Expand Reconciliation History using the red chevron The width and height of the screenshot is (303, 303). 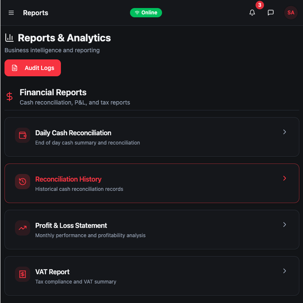[284, 178]
